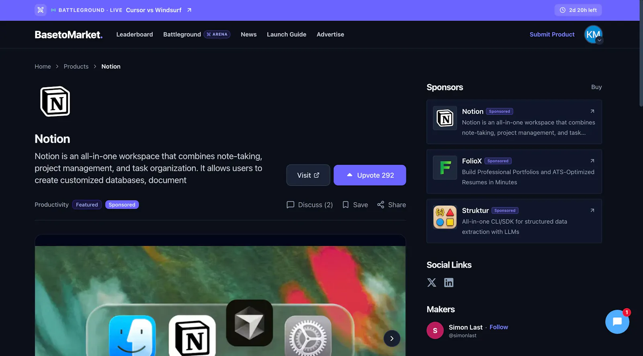Open the FolioX sponsor external arrow

tap(592, 161)
